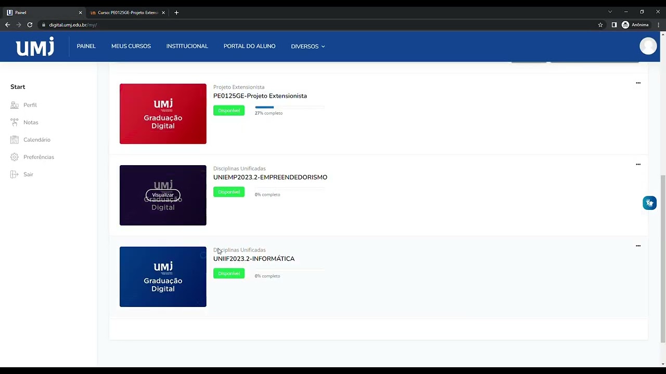Click Disciplinas Unificadas label above EMPREENDEDORISMO
The height and width of the screenshot is (374, 666).
239,169
